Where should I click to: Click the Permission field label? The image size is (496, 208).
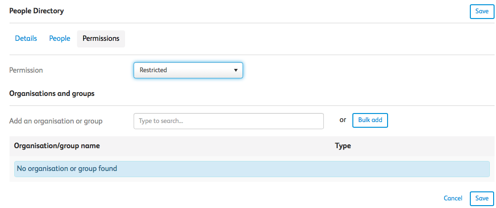(26, 70)
